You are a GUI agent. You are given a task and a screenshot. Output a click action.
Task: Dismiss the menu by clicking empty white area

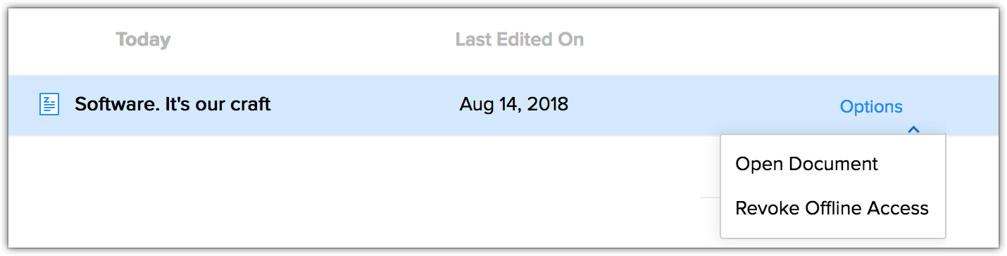(352, 190)
